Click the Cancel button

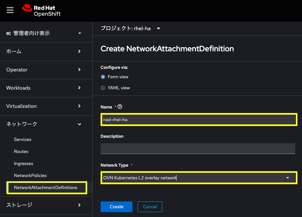point(150,207)
